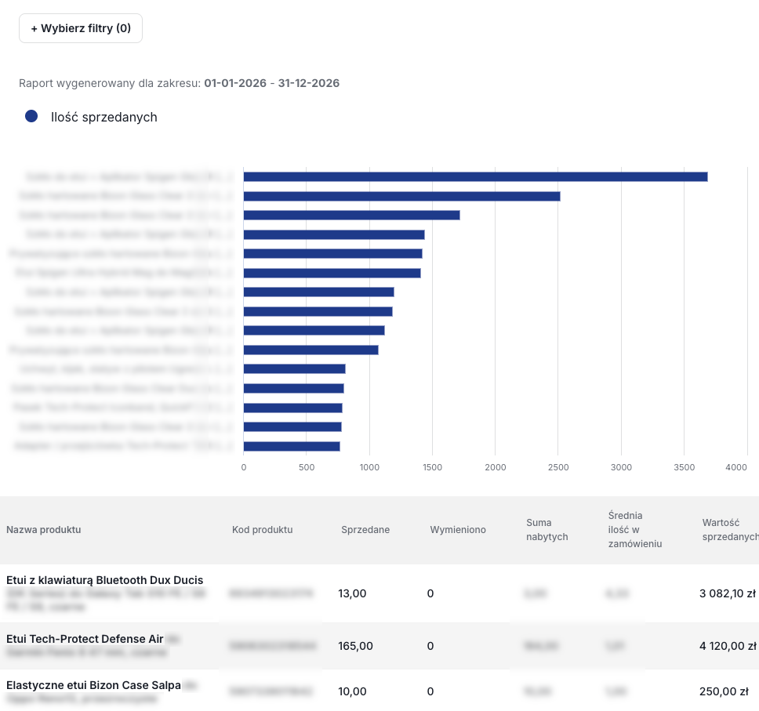
Task: Click the Ilość sprzedanych legend label
Action: (x=104, y=117)
